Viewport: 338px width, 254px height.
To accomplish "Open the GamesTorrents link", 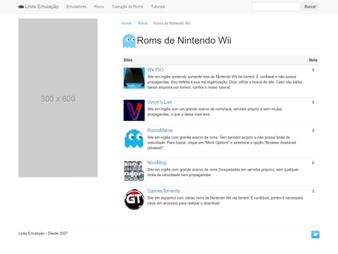I will pos(163,191).
